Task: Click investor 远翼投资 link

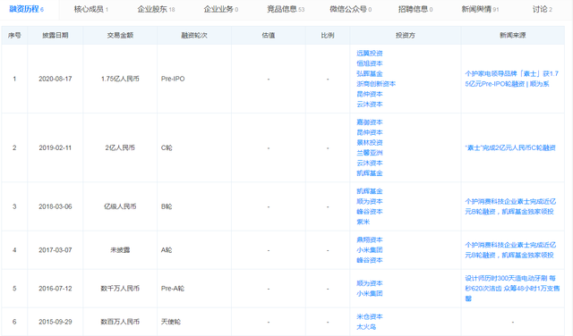Action: (x=370, y=54)
